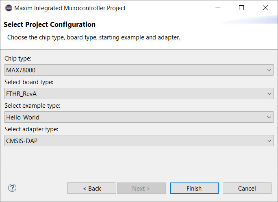Click the help question mark icon

12,188
